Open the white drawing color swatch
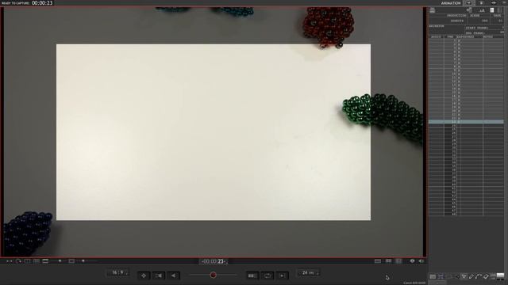The image size is (508, 285). tap(500, 276)
